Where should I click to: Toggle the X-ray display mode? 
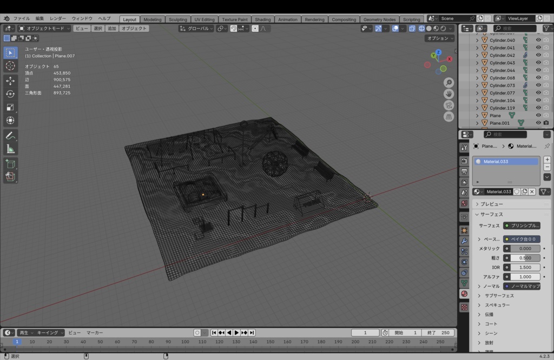coord(412,29)
